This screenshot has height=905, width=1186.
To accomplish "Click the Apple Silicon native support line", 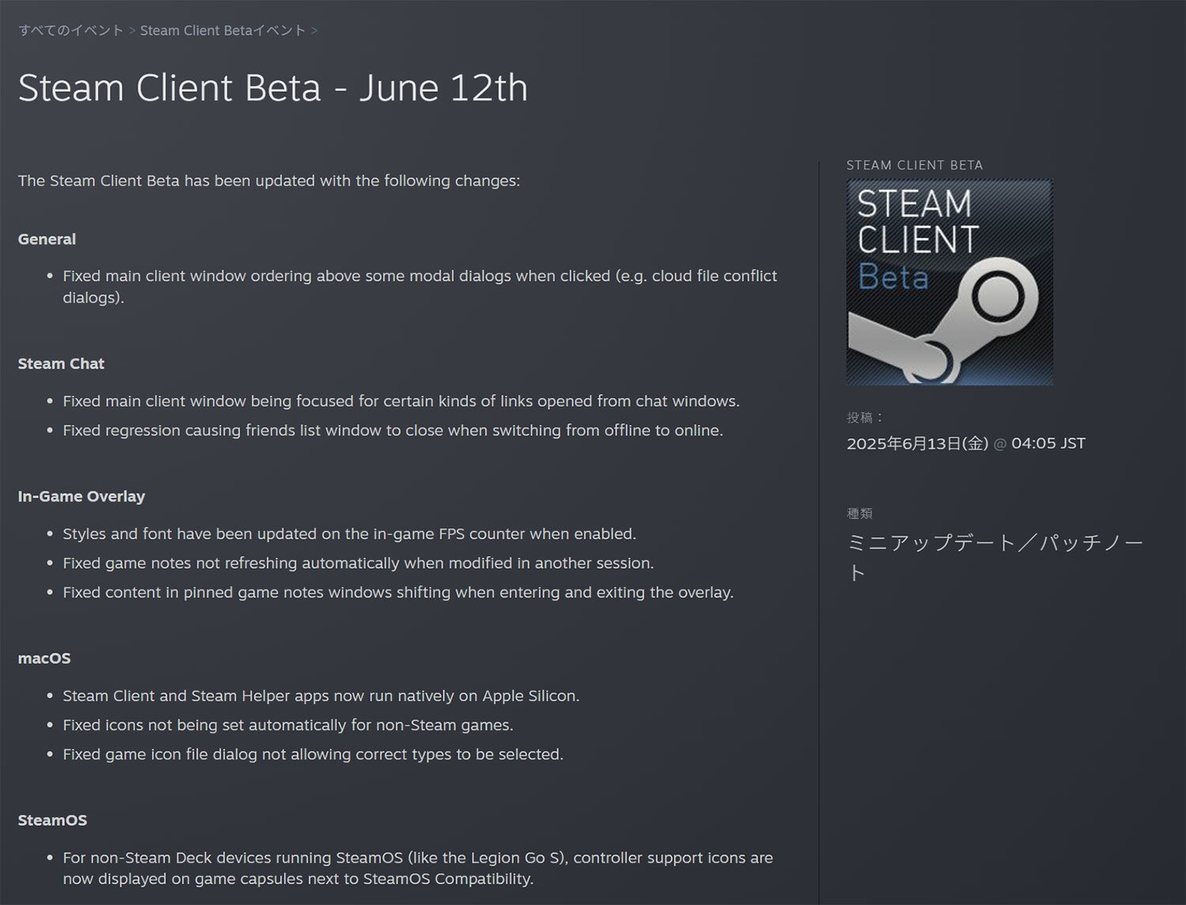I will click(321, 696).
